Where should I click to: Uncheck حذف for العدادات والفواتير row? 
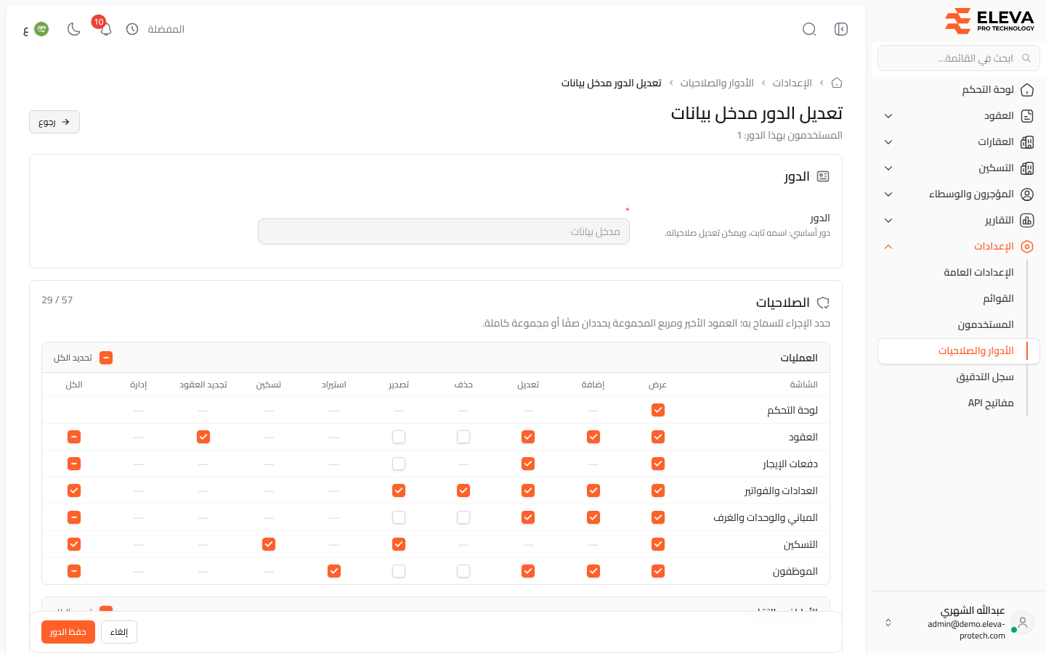tap(463, 490)
